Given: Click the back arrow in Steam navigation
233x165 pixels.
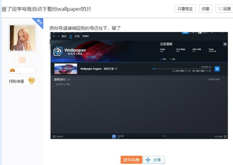Looking at the screenshot, I should click(54, 36).
